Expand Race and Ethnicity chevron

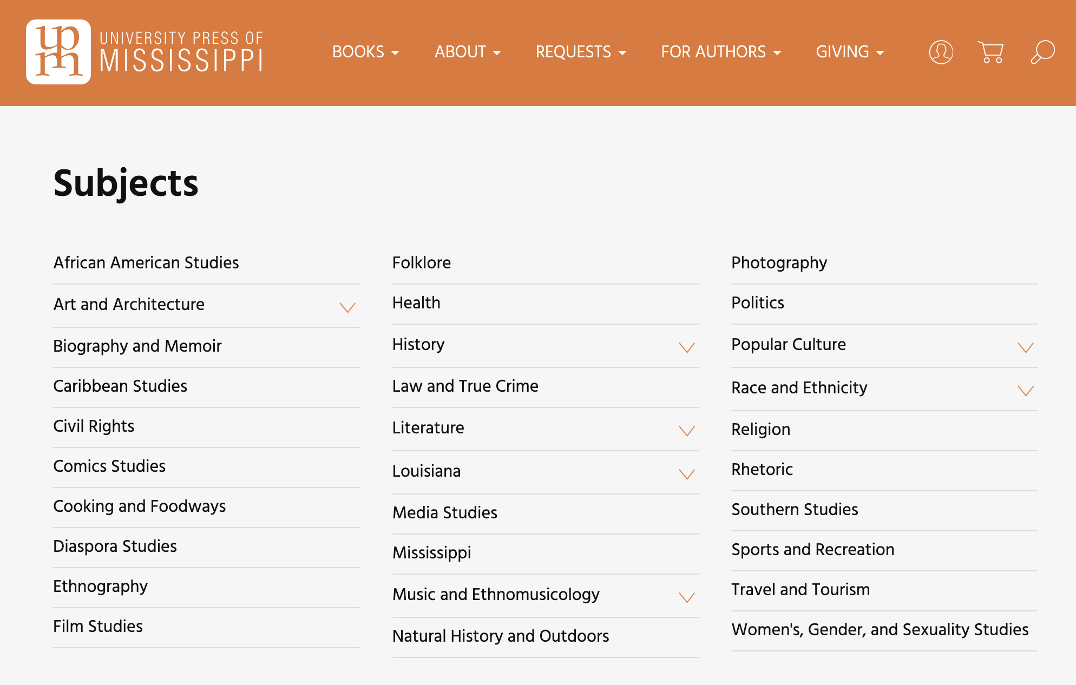click(1025, 391)
